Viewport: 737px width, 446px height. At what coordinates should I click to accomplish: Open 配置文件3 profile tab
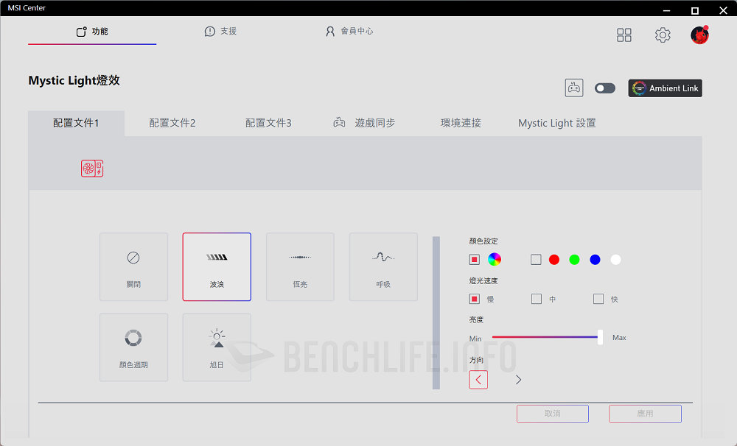(x=268, y=123)
